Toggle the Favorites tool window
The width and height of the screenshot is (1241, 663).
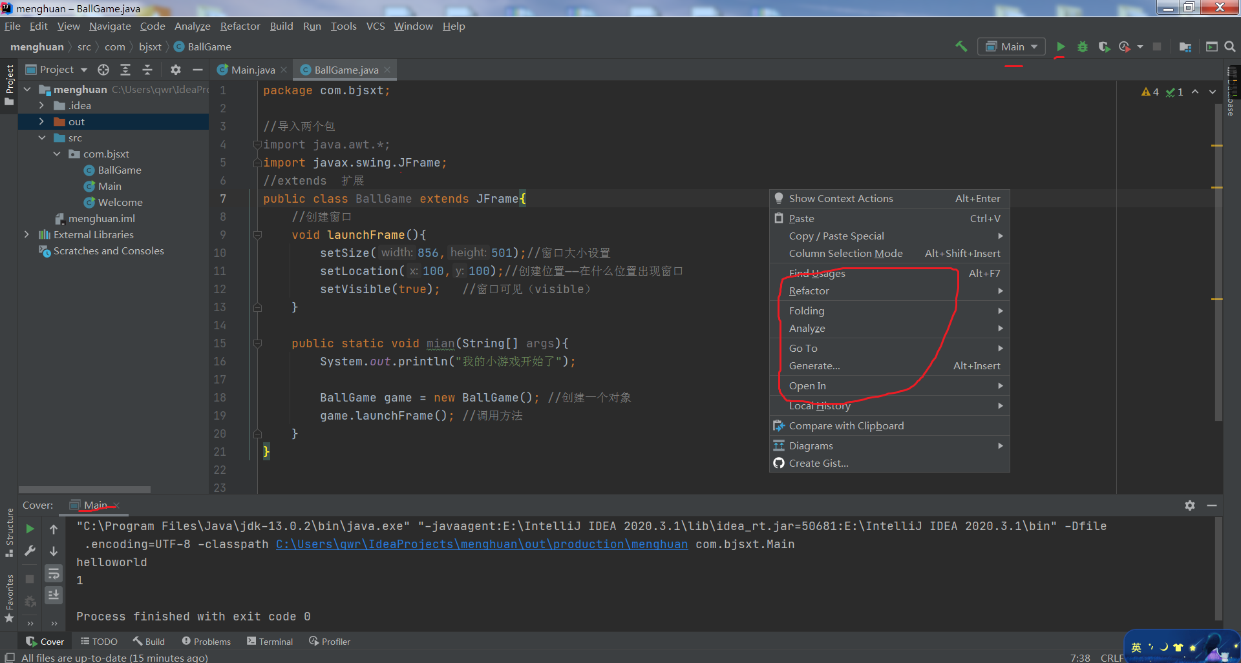(10, 598)
